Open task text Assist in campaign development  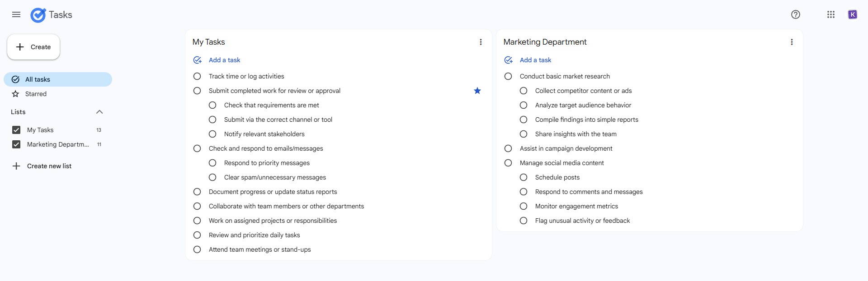pos(566,148)
